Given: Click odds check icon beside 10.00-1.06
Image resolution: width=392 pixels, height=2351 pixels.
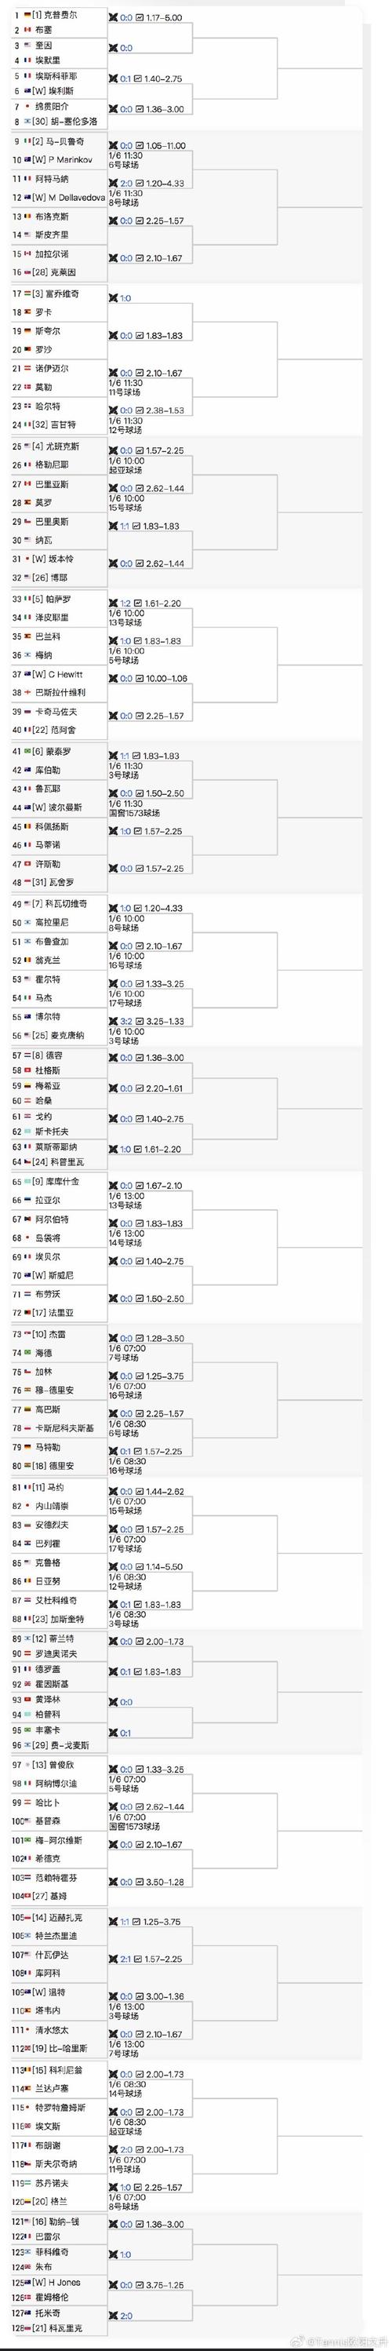Looking at the screenshot, I should click(x=140, y=679).
